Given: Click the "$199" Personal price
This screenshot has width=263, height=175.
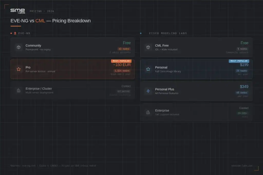Looking at the screenshot, I should 244,65.
